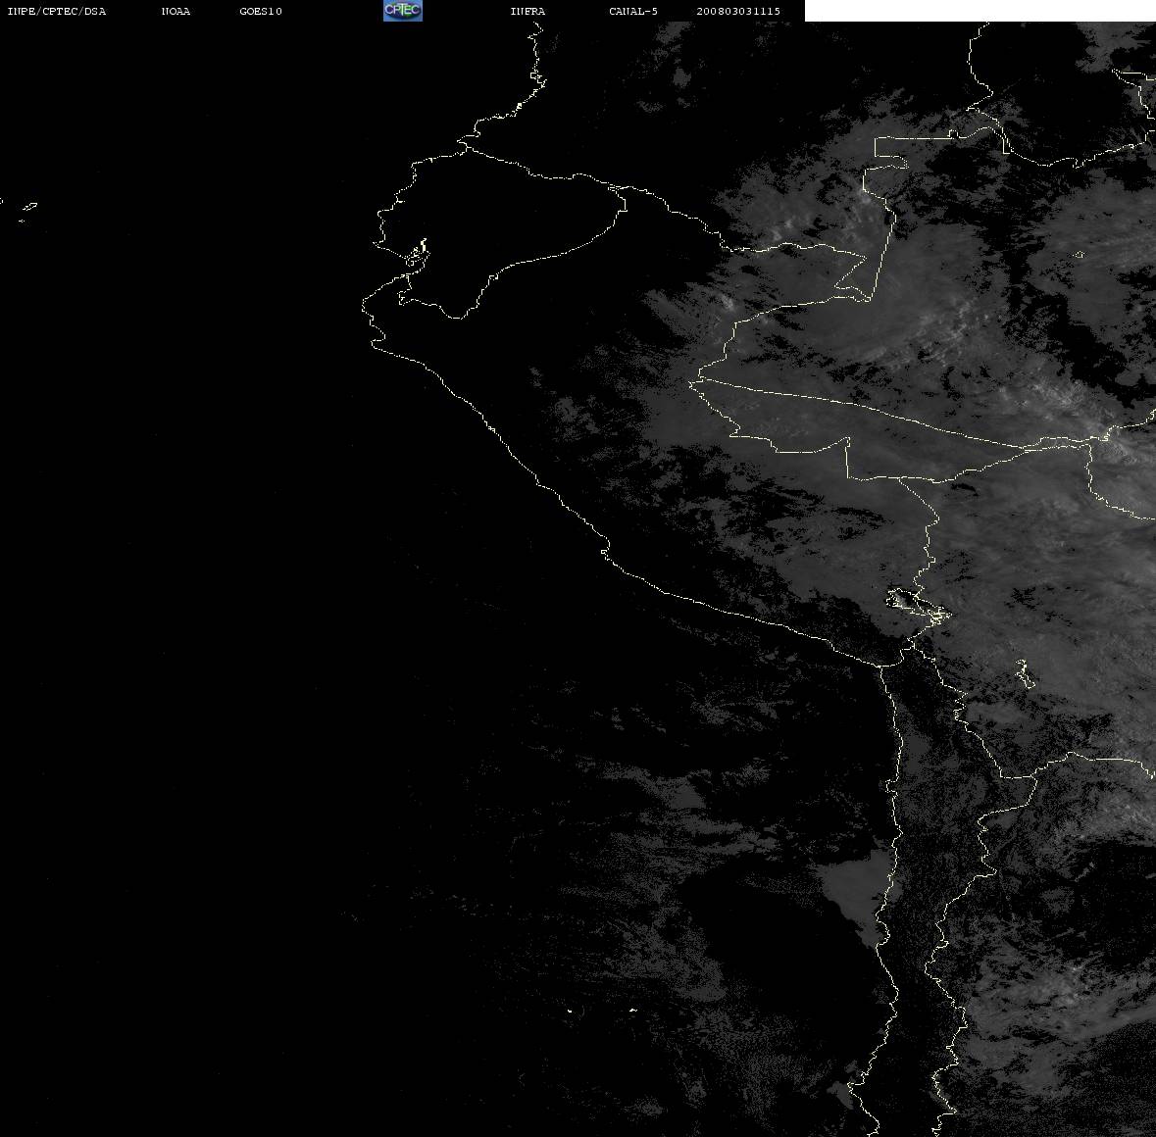Click the INFRA label in the header
Screen dimensions: 1156x1137
[x=528, y=11]
